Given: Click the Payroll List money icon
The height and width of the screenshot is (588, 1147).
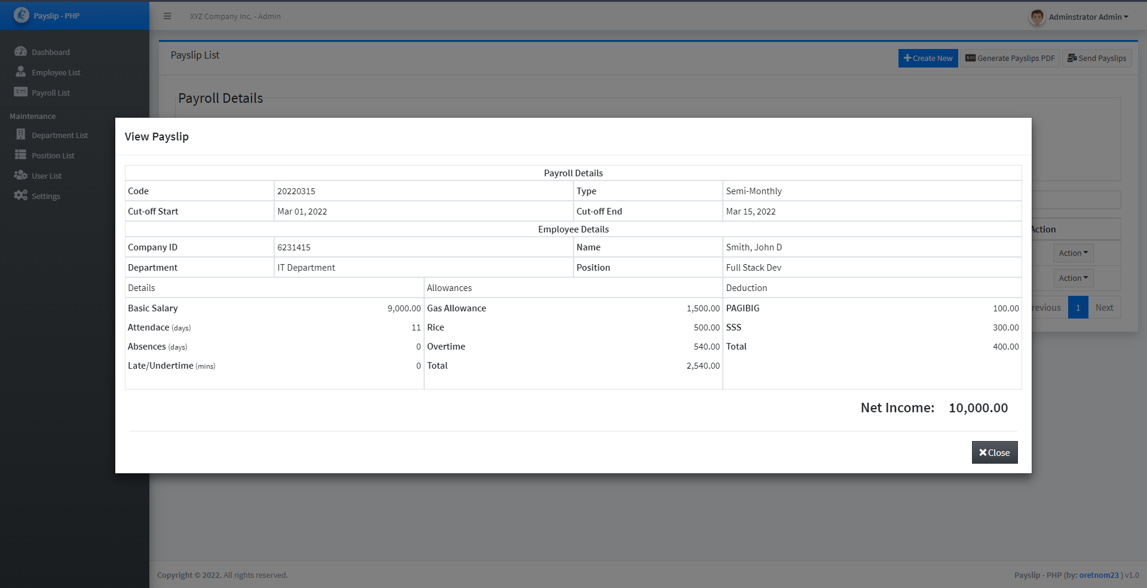Looking at the screenshot, I should click(20, 92).
